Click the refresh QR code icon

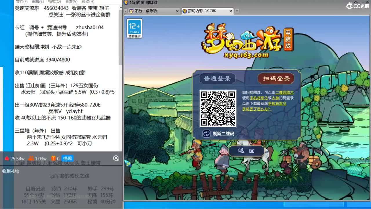206,134
